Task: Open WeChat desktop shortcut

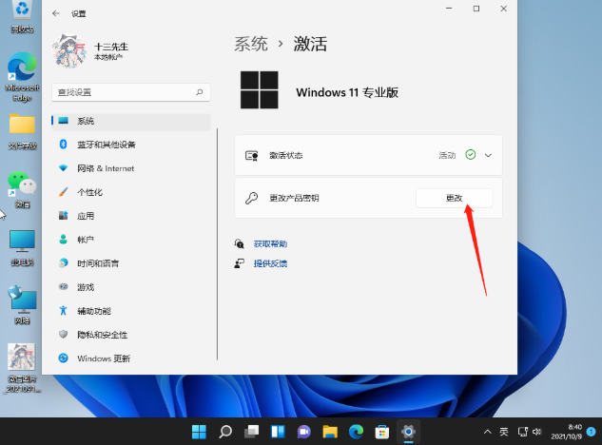Action: tap(21, 184)
